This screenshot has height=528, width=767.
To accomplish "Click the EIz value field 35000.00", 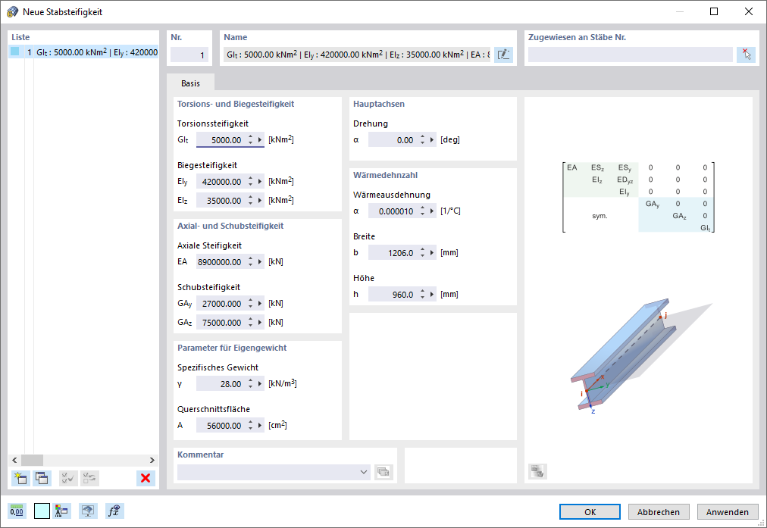I will coord(221,201).
